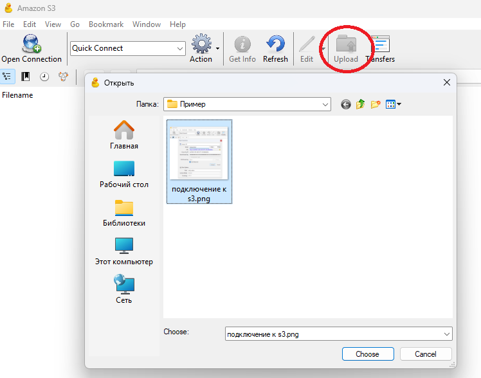Open the view menu dropdown in dialog
Viewport: 481px width, 378px height.
tap(394, 104)
